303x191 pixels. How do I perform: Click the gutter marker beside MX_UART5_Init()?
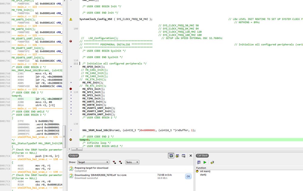tap(71, 102)
